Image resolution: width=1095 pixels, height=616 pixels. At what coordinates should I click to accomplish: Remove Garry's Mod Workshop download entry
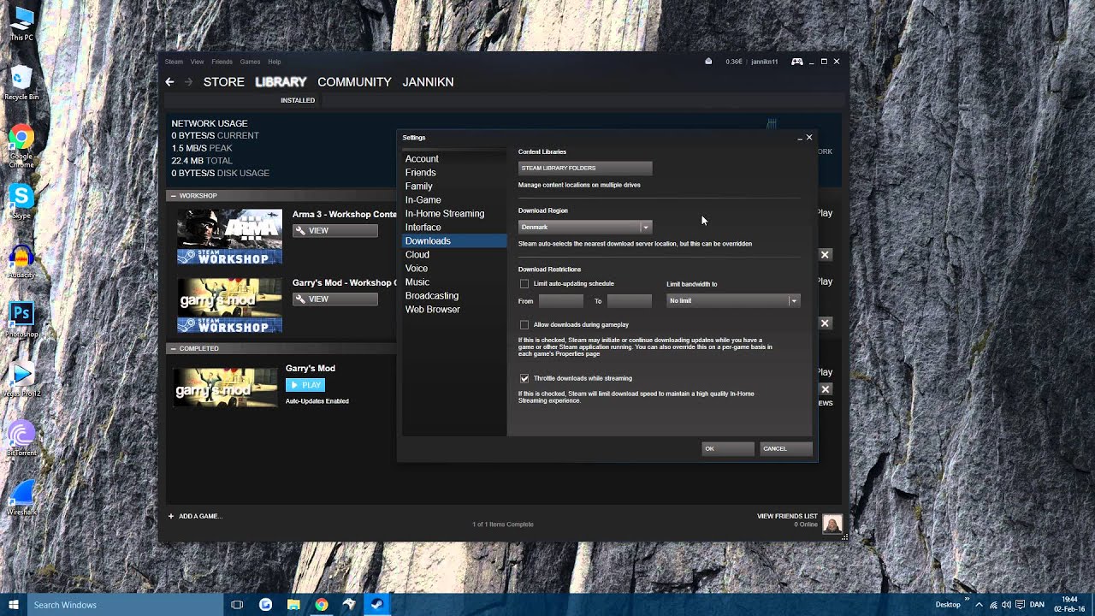[x=825, y=323]
